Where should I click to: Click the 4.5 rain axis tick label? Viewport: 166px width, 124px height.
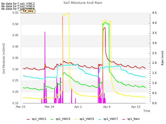[x=154, y=13]
